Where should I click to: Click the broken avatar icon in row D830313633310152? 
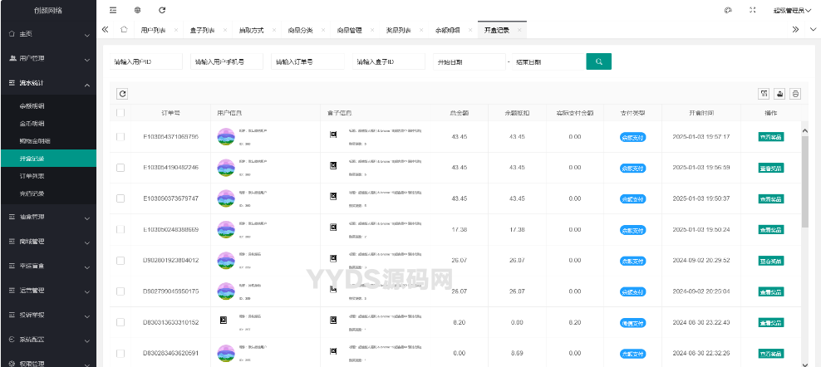(223, 320)
